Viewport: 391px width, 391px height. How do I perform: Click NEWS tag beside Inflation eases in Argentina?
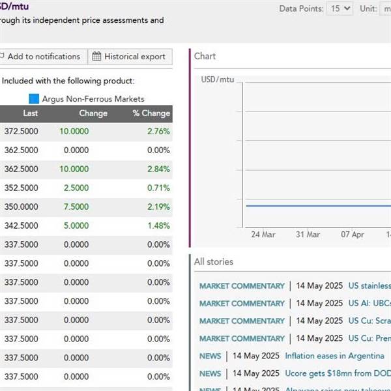210,356
